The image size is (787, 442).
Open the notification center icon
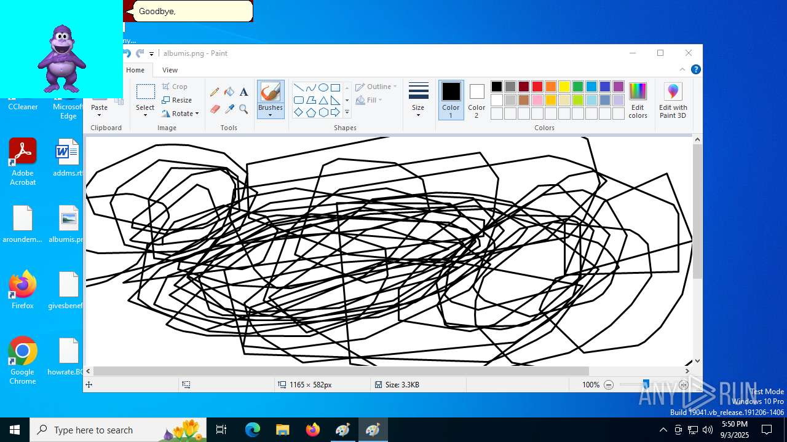(767, 430)
